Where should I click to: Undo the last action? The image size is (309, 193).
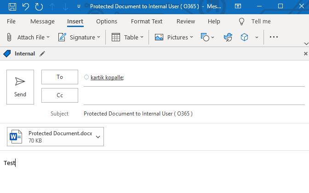point(25,7)
